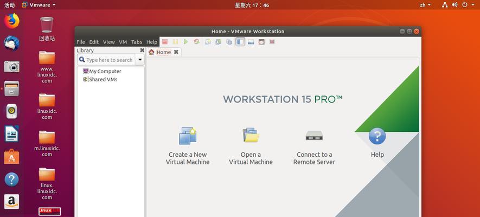Open the library search dropdown arrow
Image resolution: width=480 pixels, height=217 pixels.
(140, 60)
